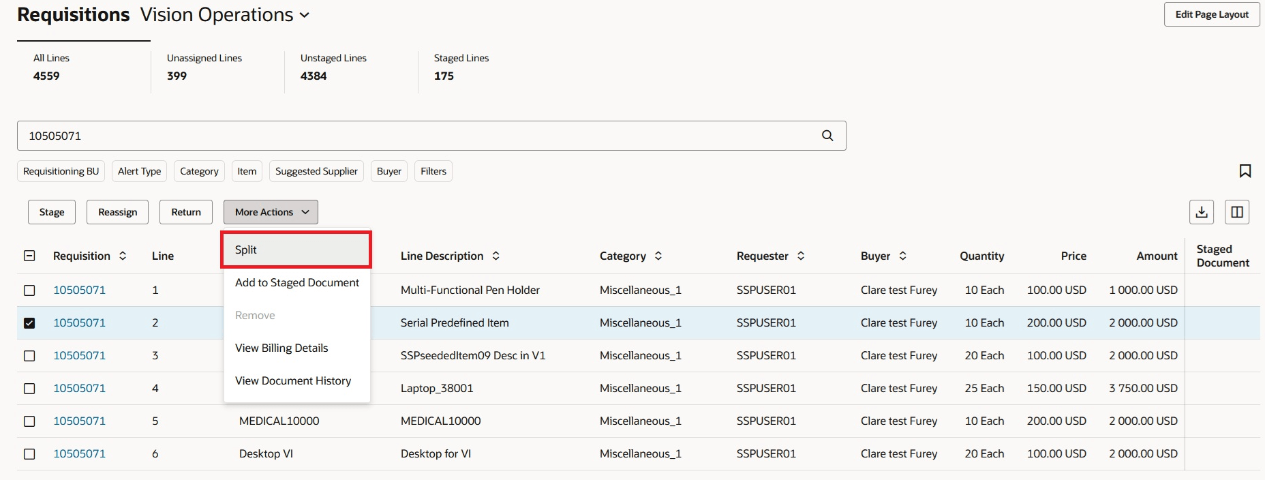Select View Document History
The height and width of the screenshot is (480, 1265).
(x=296, y=380)
